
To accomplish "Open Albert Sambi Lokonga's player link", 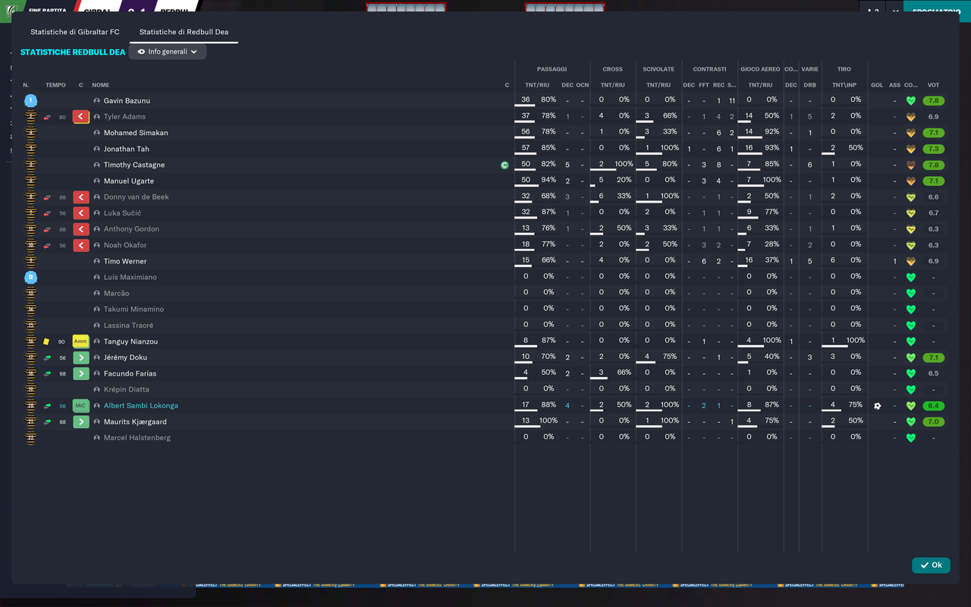I will [141, 406].
